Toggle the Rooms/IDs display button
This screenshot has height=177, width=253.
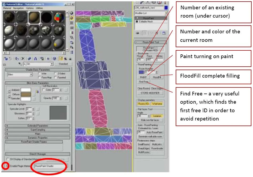tap(144, 104)
